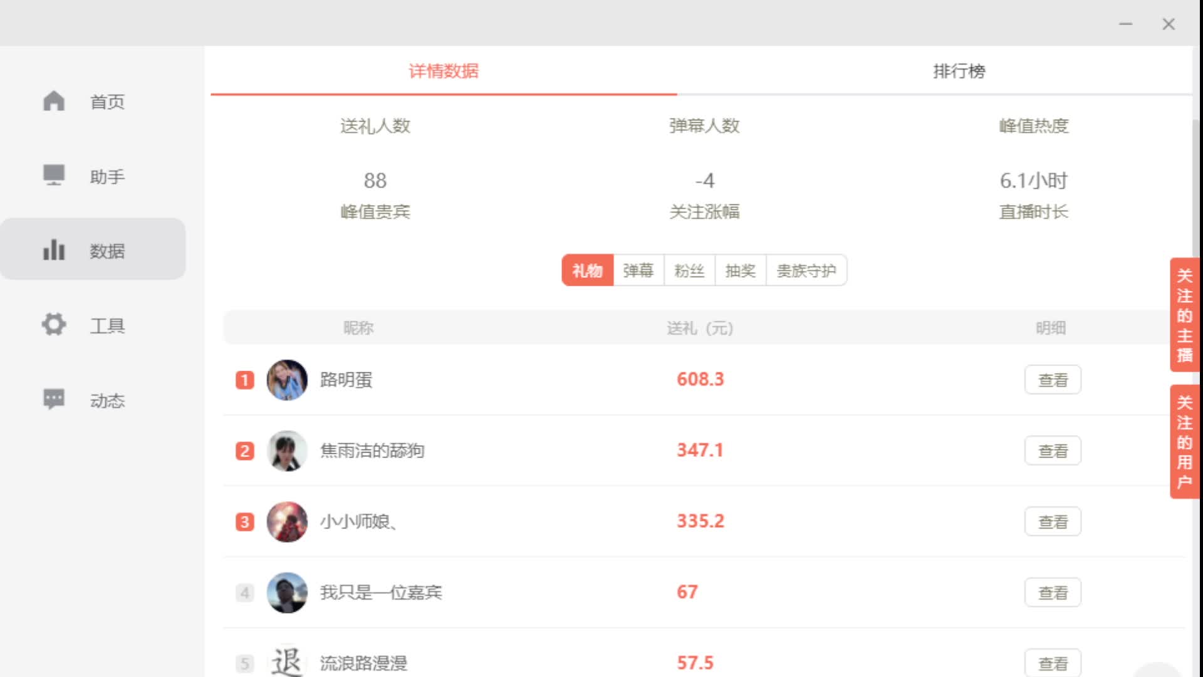Click the avatar of 焦雨洁的舔狗
Viewport: 1203px width, 677px height.
287,451
